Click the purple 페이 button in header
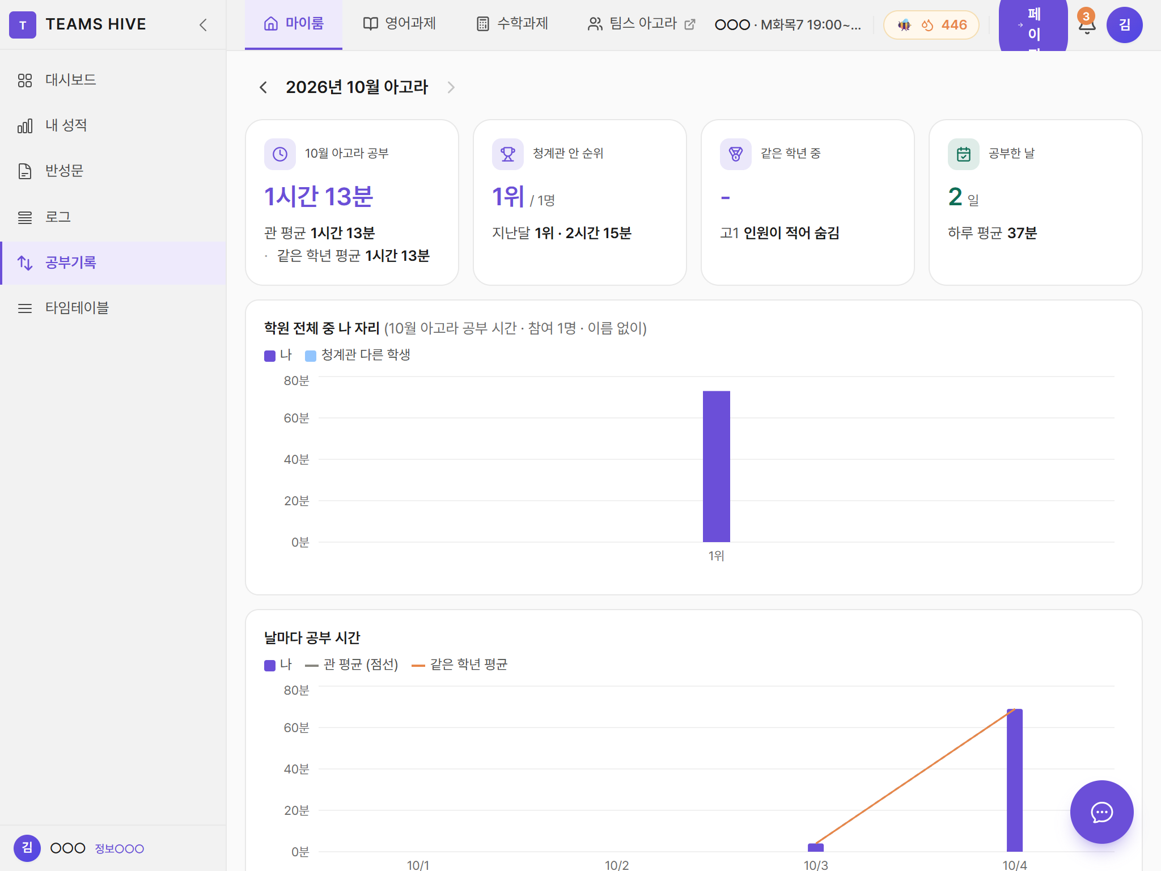 point(1033,25)
